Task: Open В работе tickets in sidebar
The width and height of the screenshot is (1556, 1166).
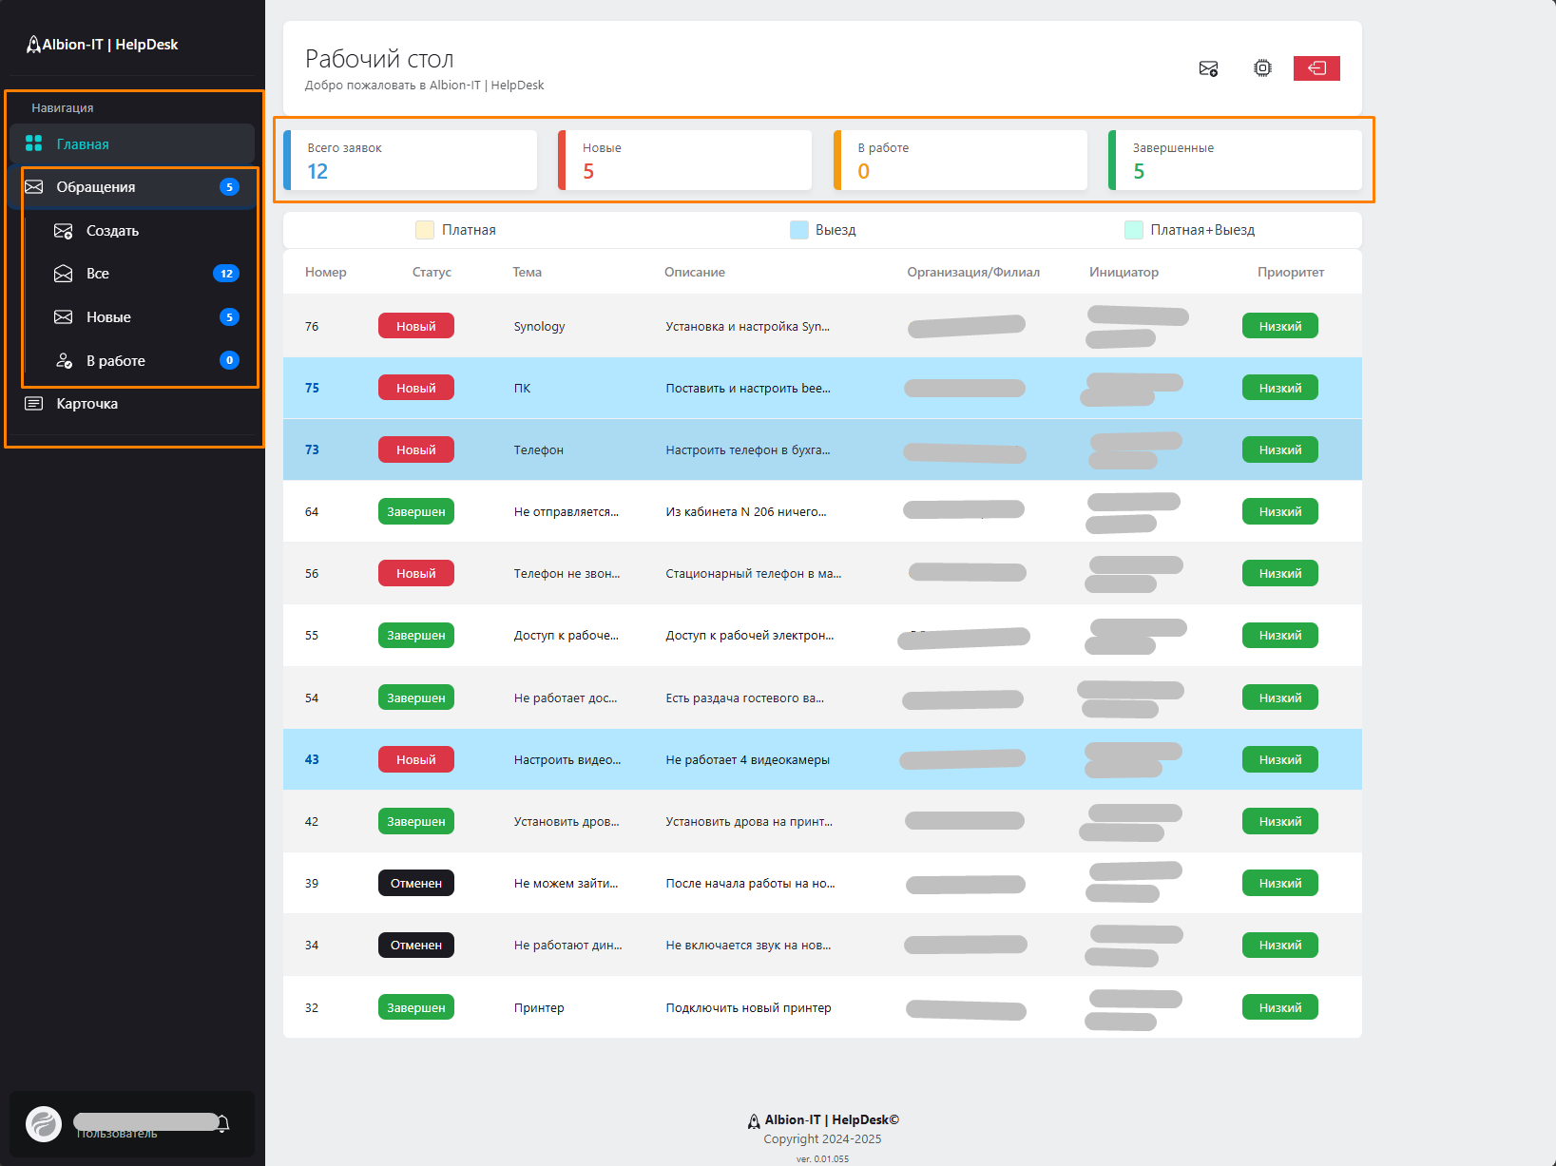Action: click(x=115, y=361)
